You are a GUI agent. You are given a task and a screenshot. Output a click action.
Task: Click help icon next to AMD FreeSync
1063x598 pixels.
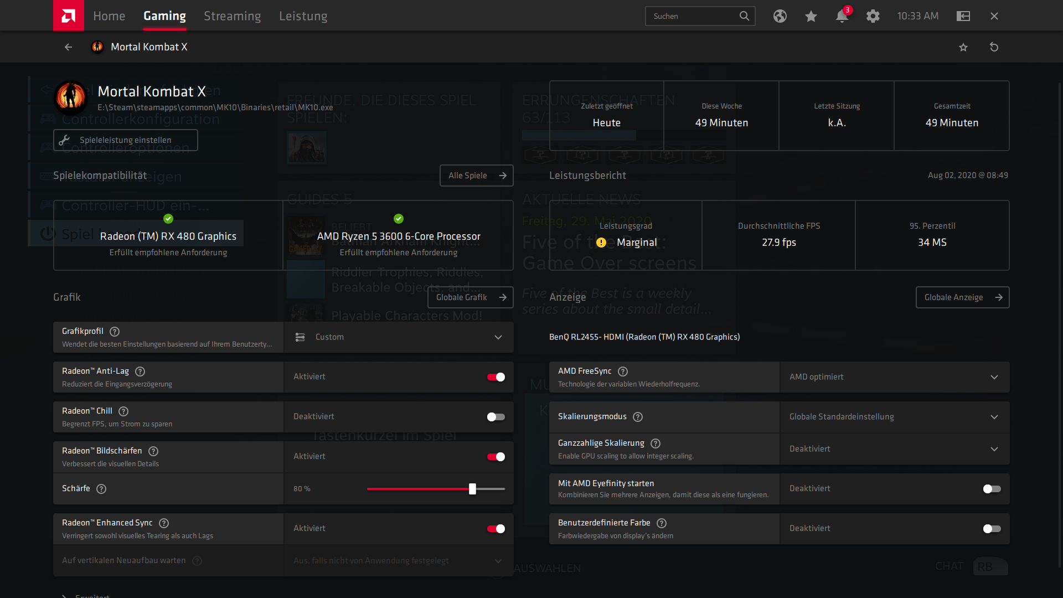pos(623,372)
